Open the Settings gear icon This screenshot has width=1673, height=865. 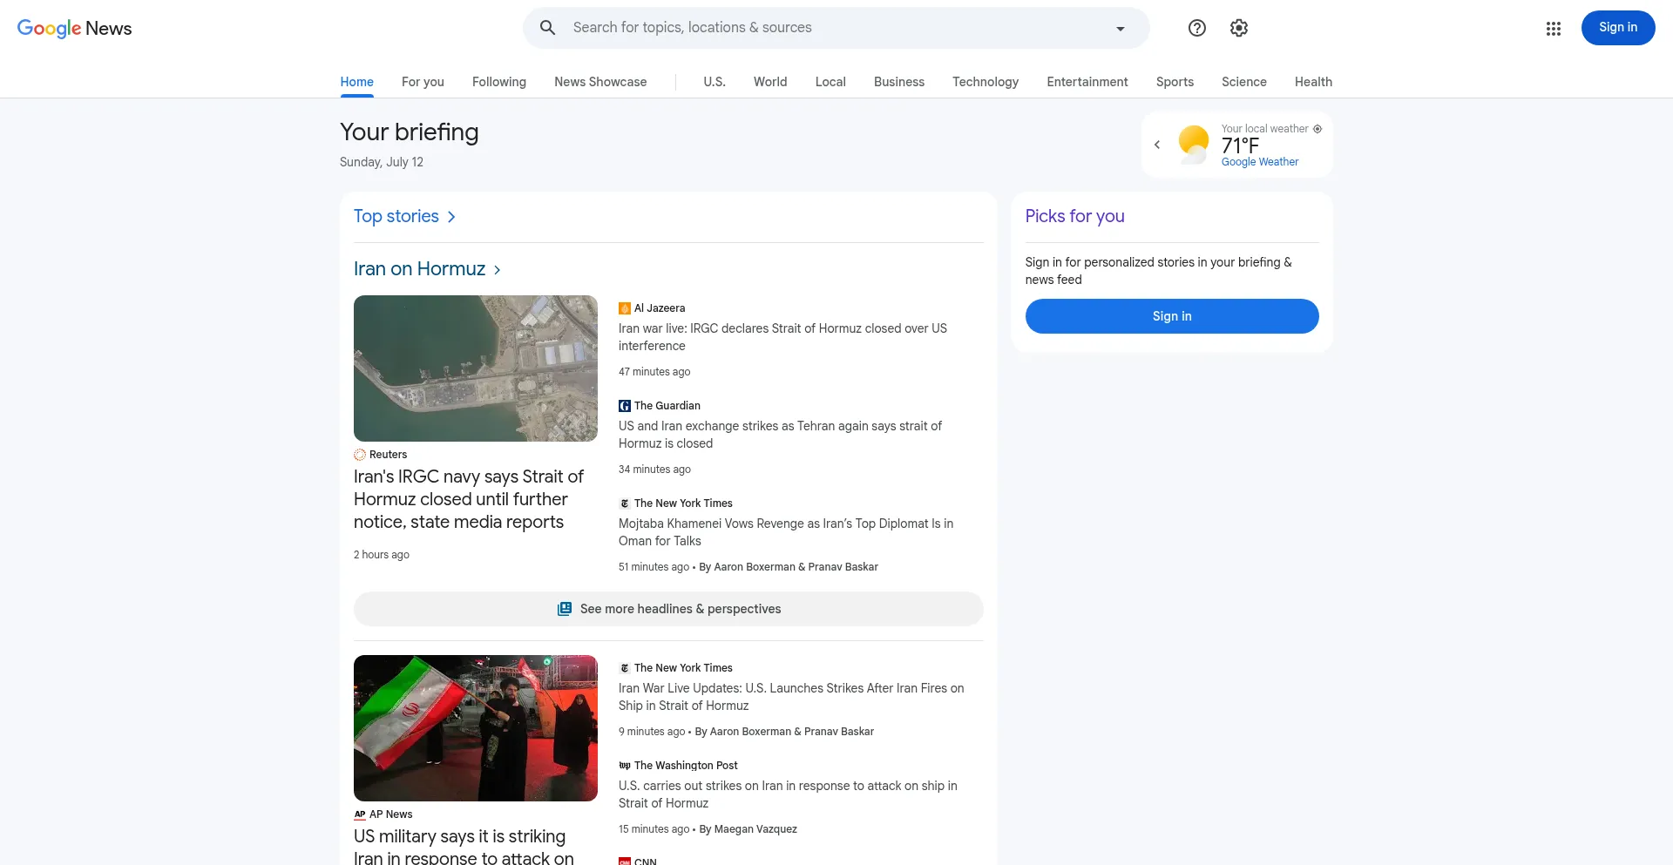1239,28
